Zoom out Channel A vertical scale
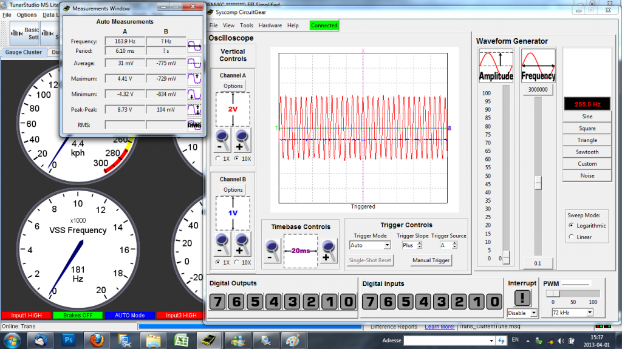622x349 pixels. point(222,140)
